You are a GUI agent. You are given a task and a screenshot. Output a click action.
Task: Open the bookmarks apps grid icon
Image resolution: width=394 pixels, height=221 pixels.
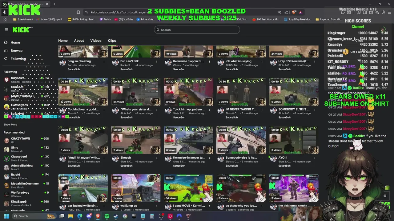(5, 19)
